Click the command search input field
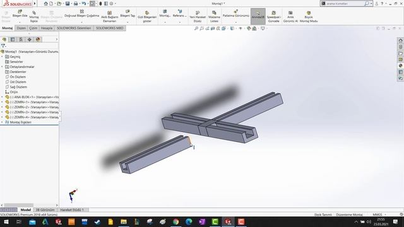Image resolution: width=404 pixels, height=227 pixels. (344, 4)
